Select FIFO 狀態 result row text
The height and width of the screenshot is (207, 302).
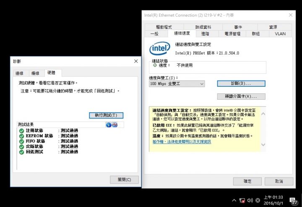pos(52,141)
